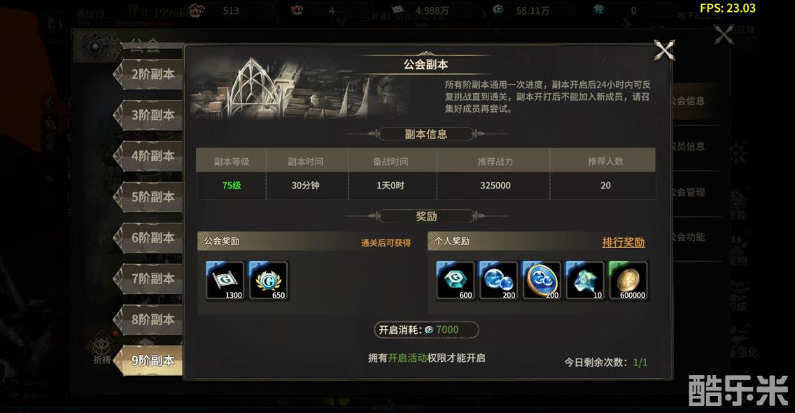This screenshot has height=413, width=795.
Task: Tap the gold coin reward 600000
Action: pyautogui.click(x=628, y=281)
